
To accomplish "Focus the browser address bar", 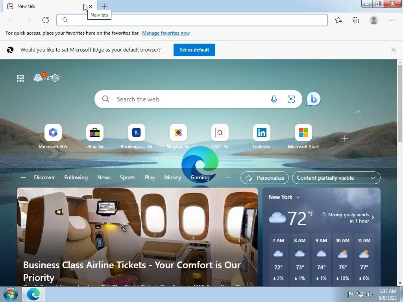I will point(192,20).
